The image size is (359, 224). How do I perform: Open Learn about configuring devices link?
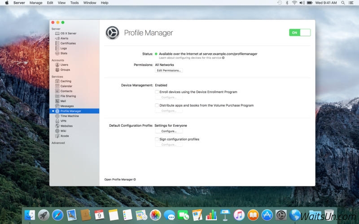pos(192,58)
